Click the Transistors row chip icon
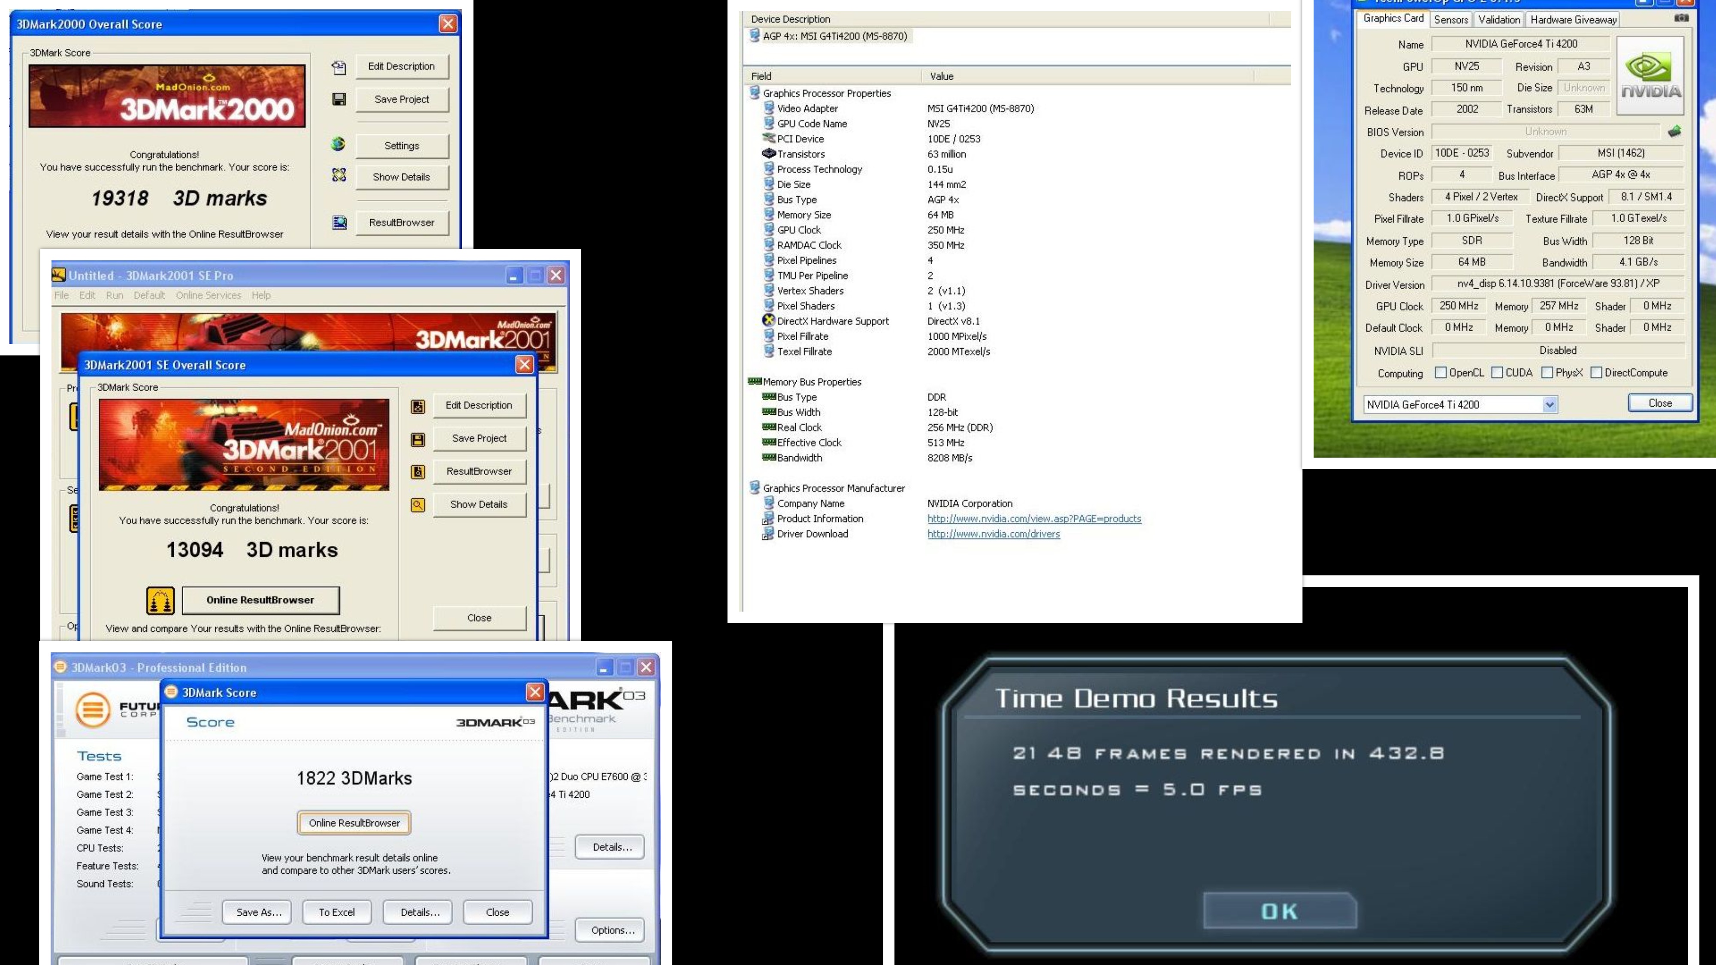The width and height of the screenshot is (1716, 965). (x=768, y=153)
